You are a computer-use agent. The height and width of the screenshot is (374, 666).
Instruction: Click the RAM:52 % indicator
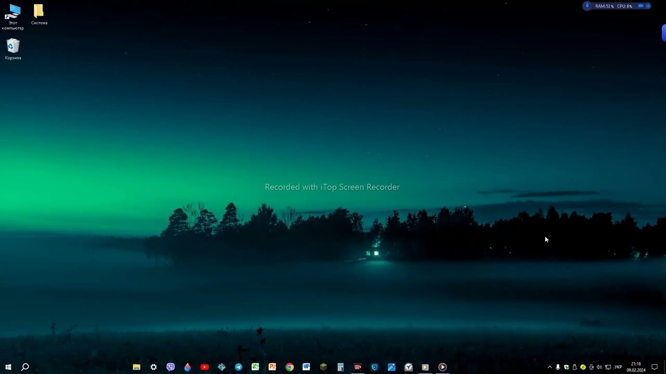click(x=605, y=6)
